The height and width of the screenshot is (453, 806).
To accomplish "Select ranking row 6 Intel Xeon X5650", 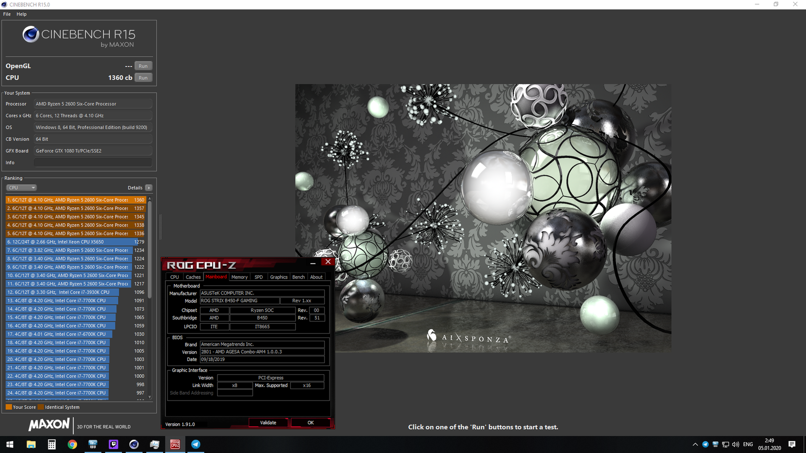I will pyautogui.click(x=76, y=242).
